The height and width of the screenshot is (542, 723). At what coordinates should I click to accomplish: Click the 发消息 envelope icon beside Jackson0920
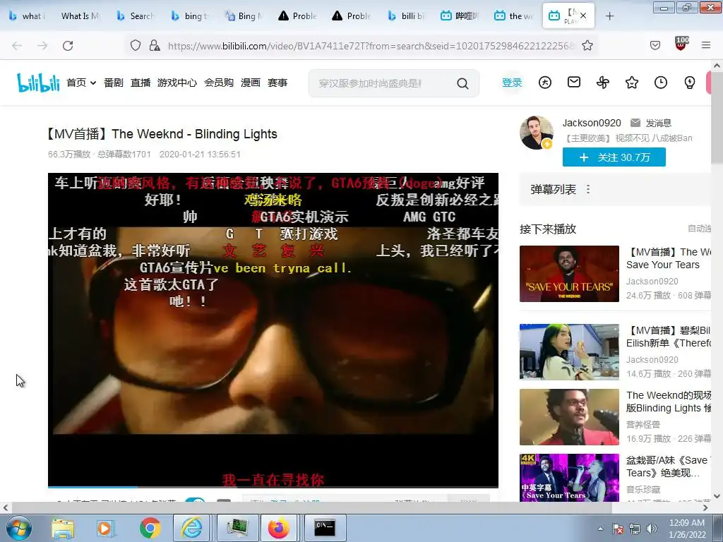pos(635,123)
